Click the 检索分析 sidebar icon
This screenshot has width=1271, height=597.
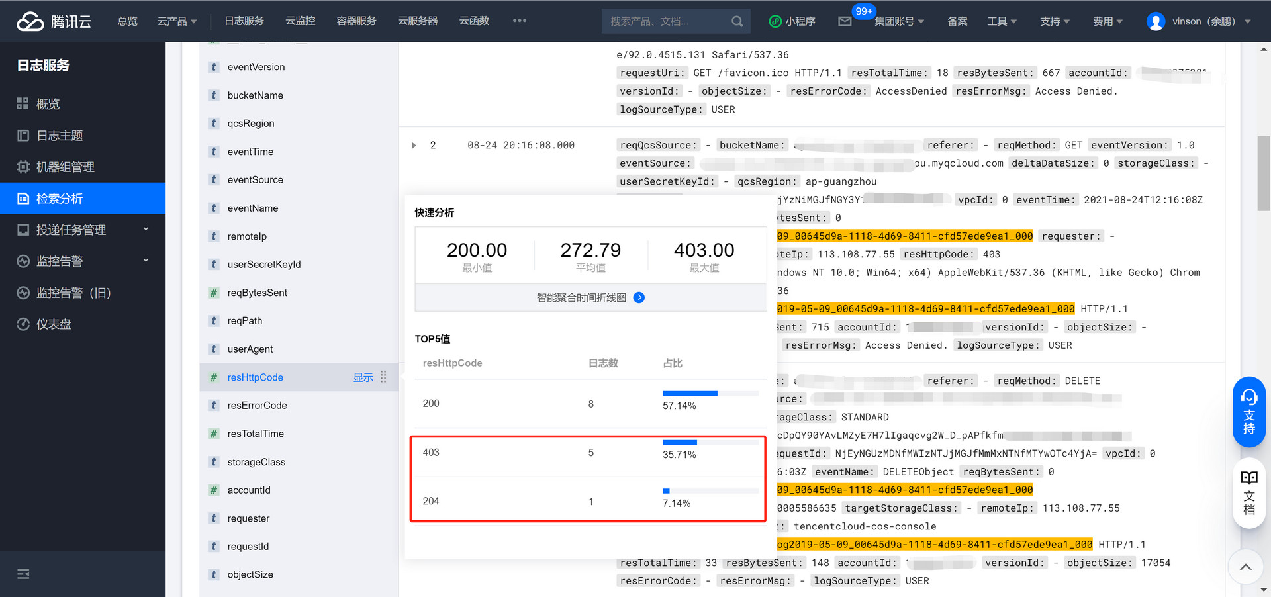tap(23, 199)
